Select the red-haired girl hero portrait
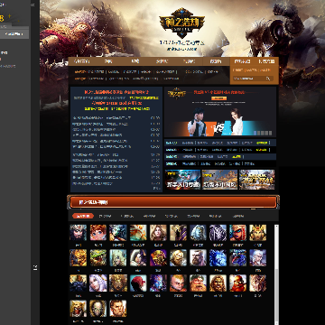The width and height of the screenshot is (325, 325). tap(98, 233)
